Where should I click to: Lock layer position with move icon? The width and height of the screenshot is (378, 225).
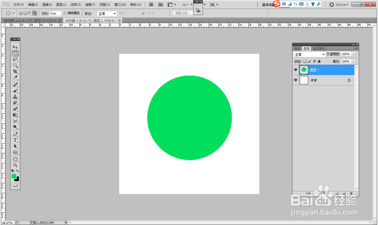pyautogui.click(x=314, y=61)
